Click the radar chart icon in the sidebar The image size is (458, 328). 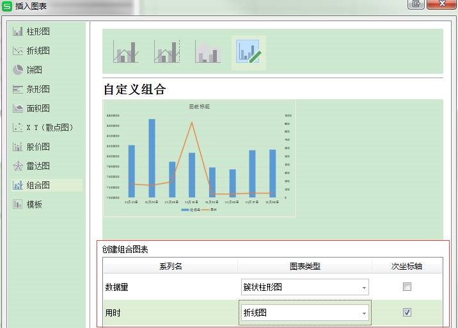tap(18, 166)
